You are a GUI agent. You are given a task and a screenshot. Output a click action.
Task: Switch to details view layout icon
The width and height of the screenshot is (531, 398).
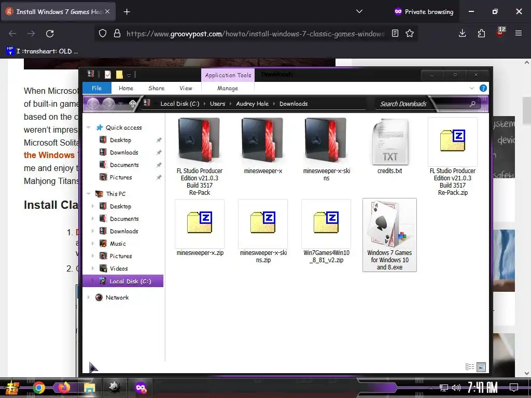(x=470, y=366)
